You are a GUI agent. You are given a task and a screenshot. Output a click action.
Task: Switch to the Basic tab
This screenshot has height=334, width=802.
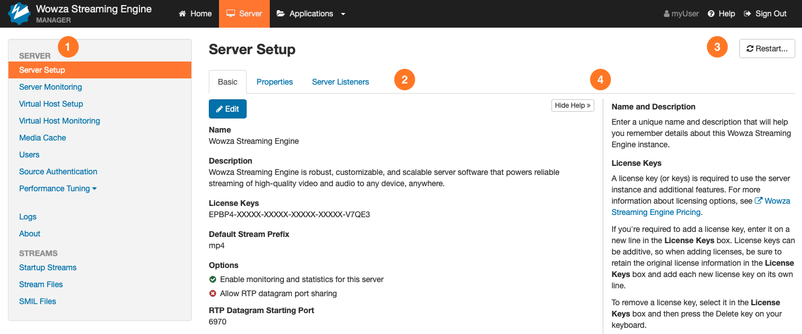(227, 82)
